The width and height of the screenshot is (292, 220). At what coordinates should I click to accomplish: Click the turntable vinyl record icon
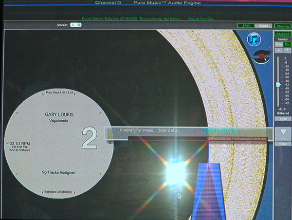click(262, 55)
